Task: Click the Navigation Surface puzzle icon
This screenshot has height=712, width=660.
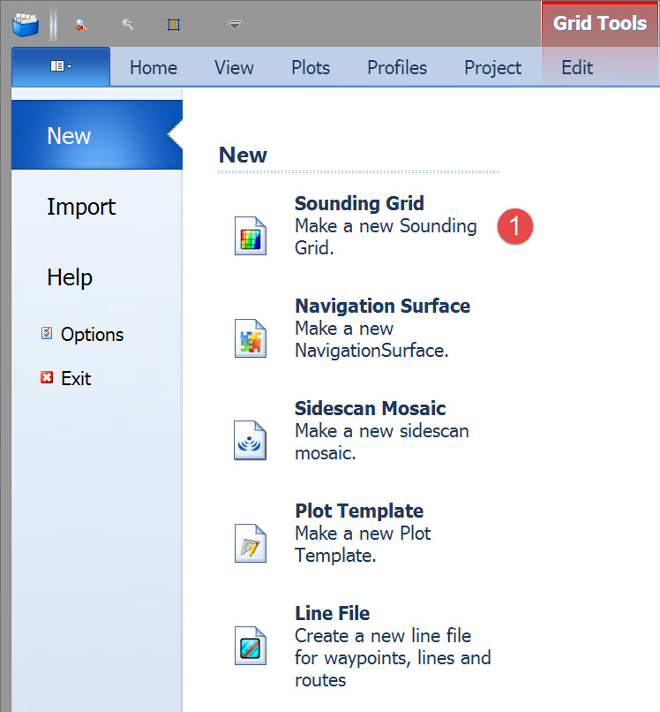Action: [250, 338]
